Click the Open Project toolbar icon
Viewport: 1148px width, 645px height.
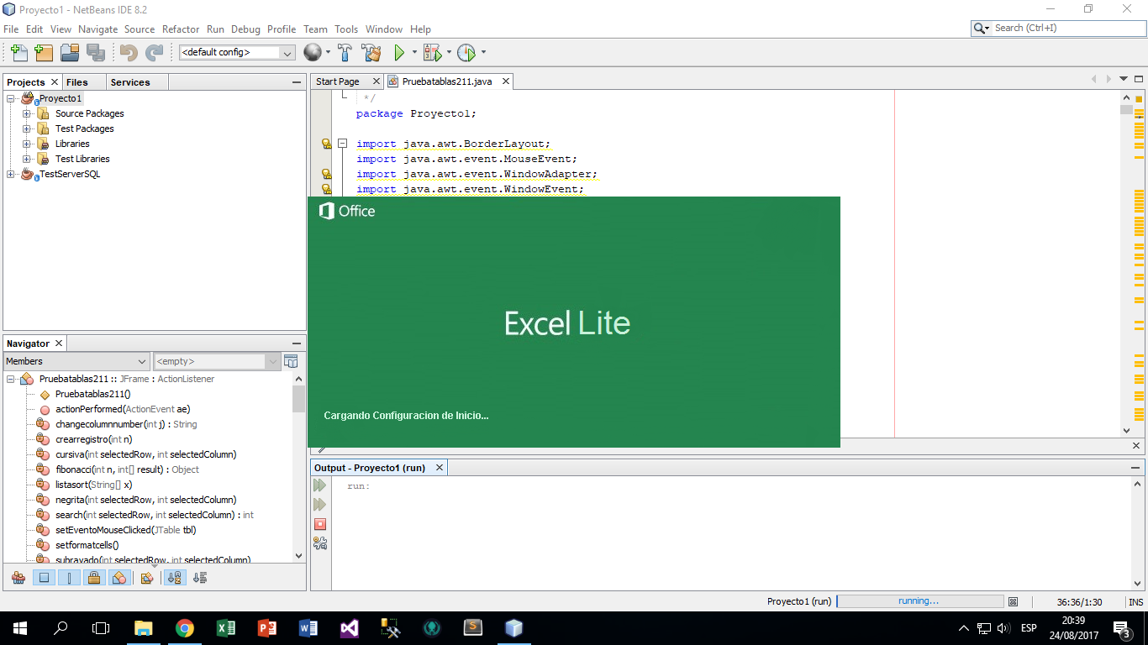pyautogui.click(x=70, y=53)
